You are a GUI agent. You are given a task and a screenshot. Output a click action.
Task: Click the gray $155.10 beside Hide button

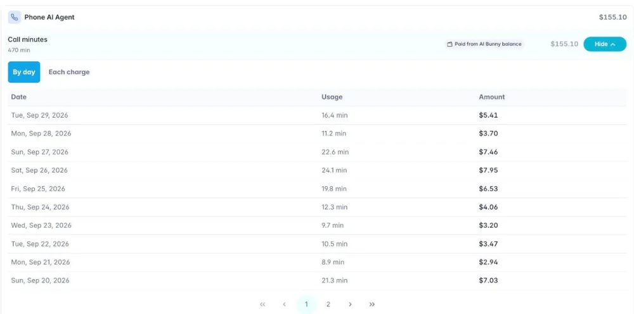click(x=564, y=44)
